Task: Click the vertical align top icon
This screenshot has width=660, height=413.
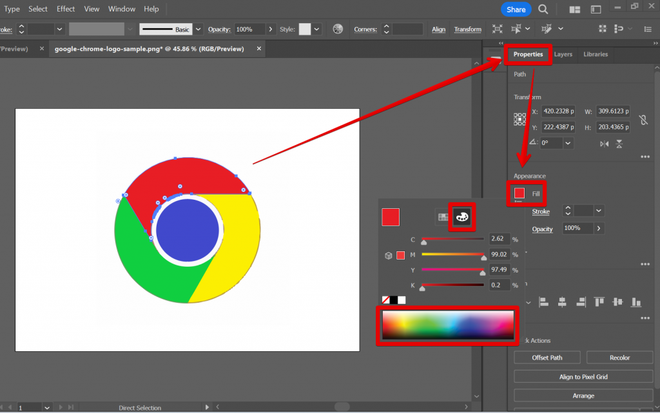Action: (600, 302)
